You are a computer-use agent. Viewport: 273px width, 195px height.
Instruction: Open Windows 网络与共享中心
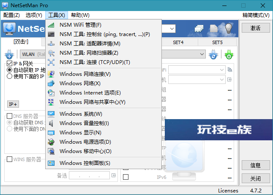pos(104,102)
